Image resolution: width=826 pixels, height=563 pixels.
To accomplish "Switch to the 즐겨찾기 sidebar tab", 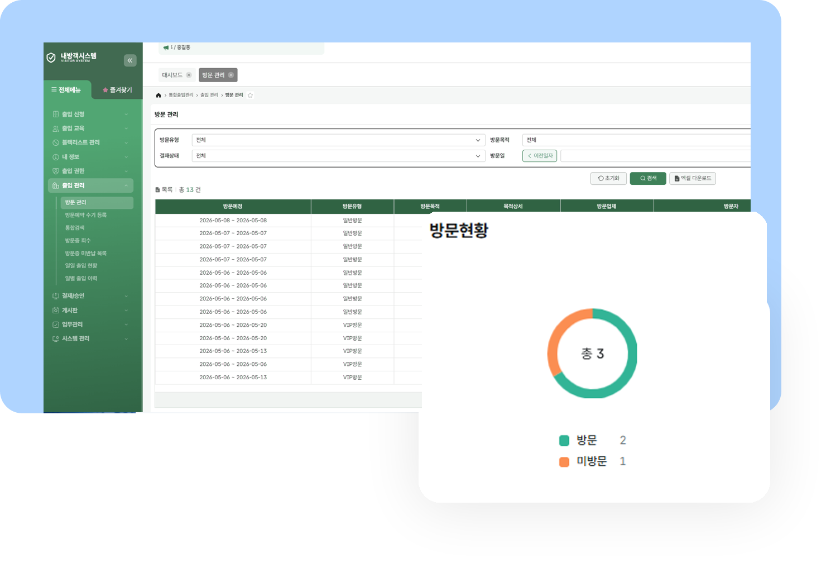I will tap(117, 90).
